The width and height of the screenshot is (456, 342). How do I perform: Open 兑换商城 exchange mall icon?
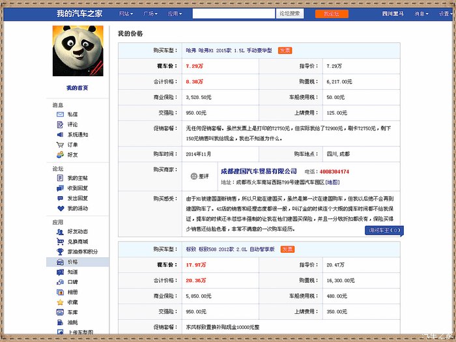coord(60,241)
